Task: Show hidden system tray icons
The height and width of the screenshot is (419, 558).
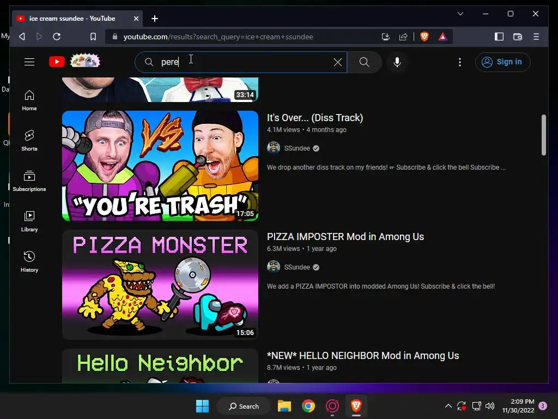Action: [x=448, y=406]
